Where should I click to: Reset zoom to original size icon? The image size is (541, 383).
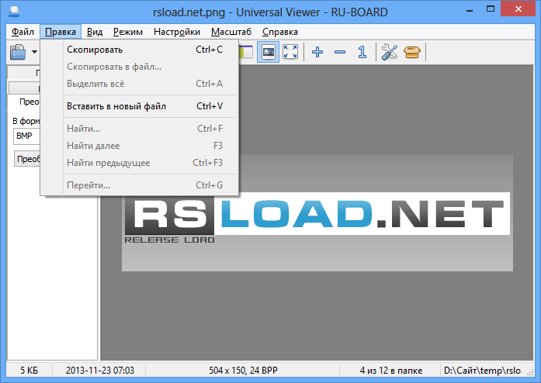coord(362,53)
